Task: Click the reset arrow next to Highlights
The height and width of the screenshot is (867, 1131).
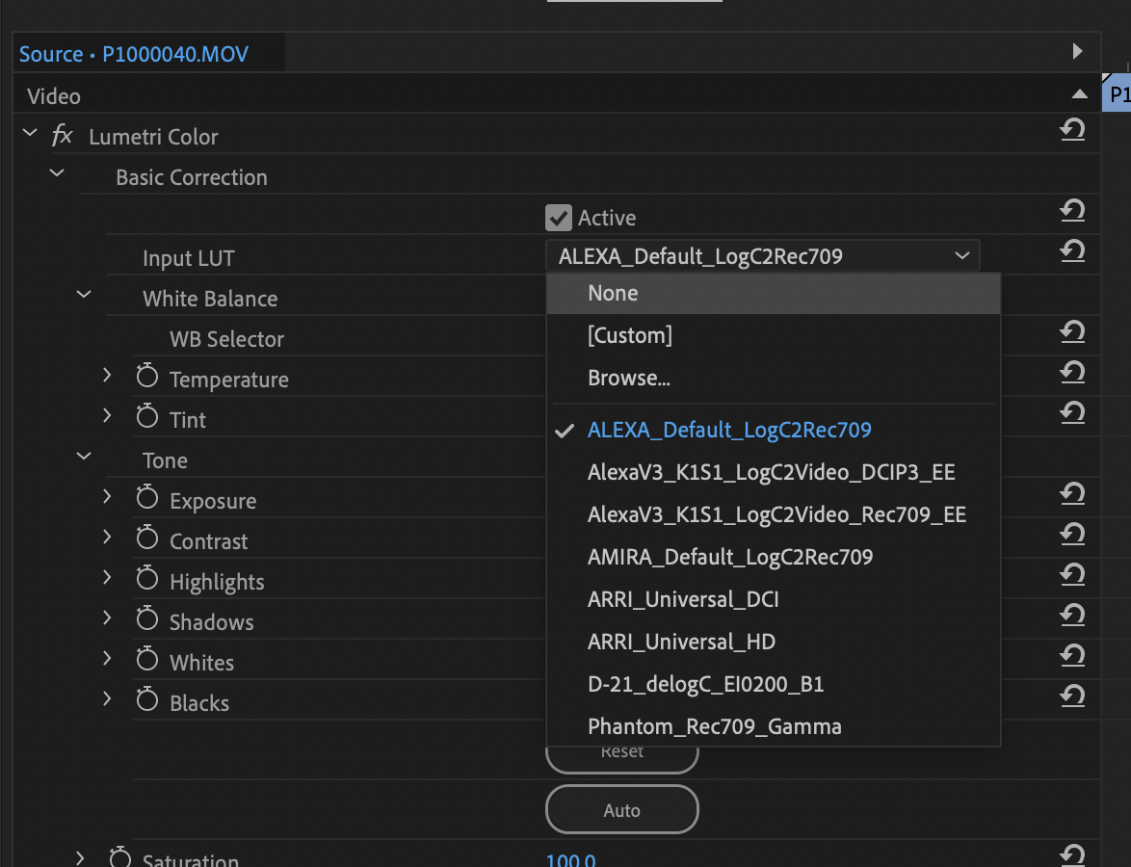Action: pos(1072,574)
